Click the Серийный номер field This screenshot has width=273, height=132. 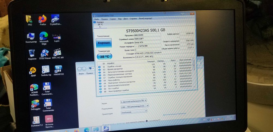[148, 39]
